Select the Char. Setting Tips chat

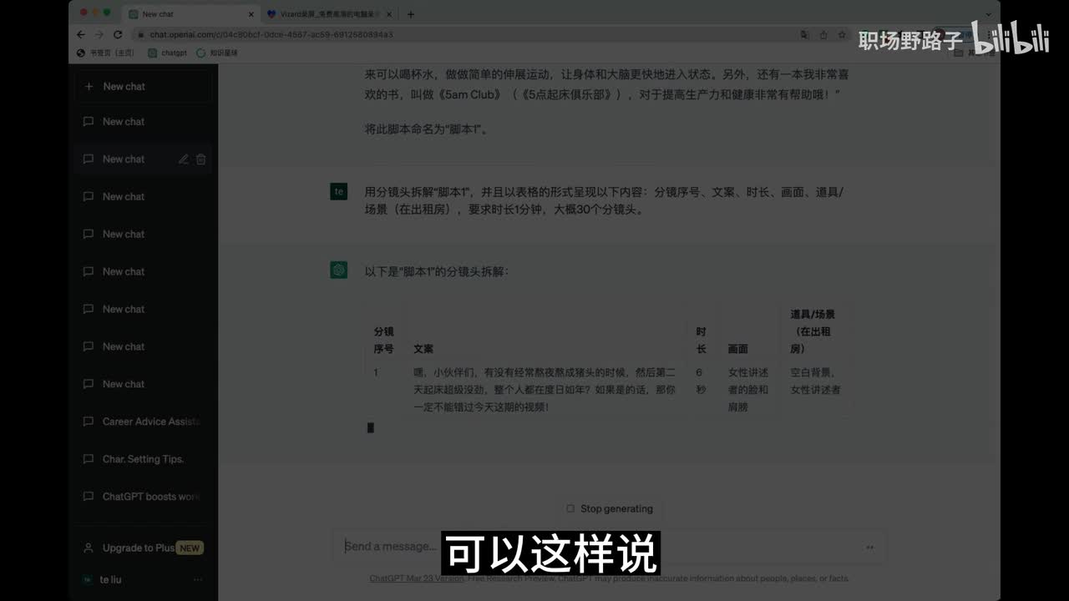143,459
